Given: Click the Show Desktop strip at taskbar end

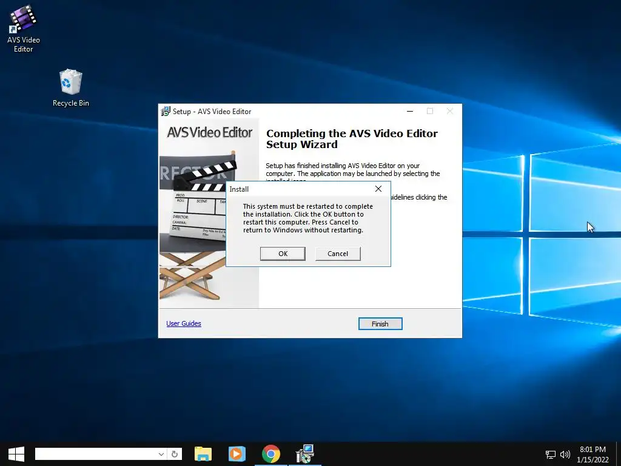Looking at the screenshot, I should pyautogui.click(x=619, y=454).
